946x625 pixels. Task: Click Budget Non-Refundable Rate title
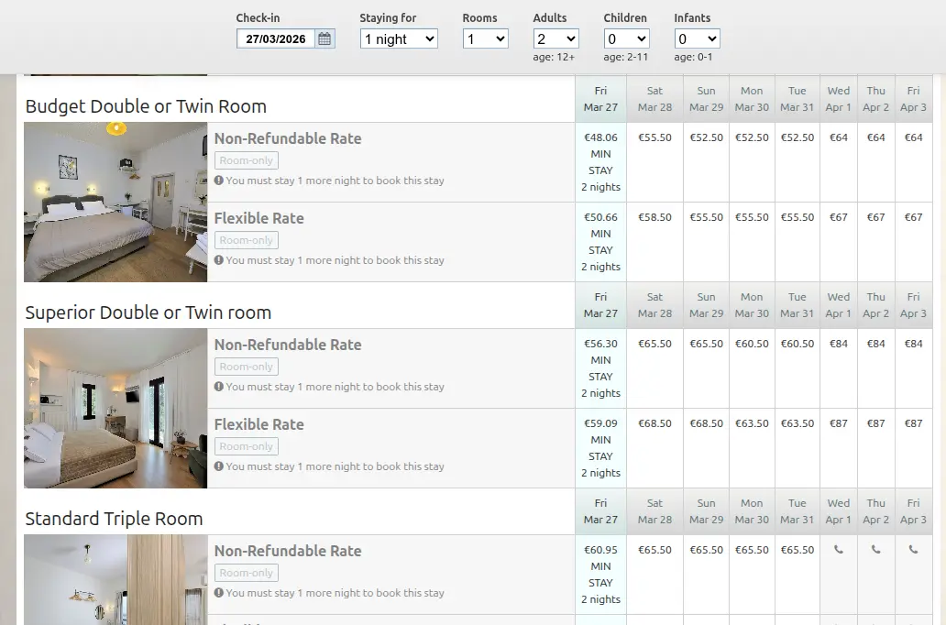(288, 138)
